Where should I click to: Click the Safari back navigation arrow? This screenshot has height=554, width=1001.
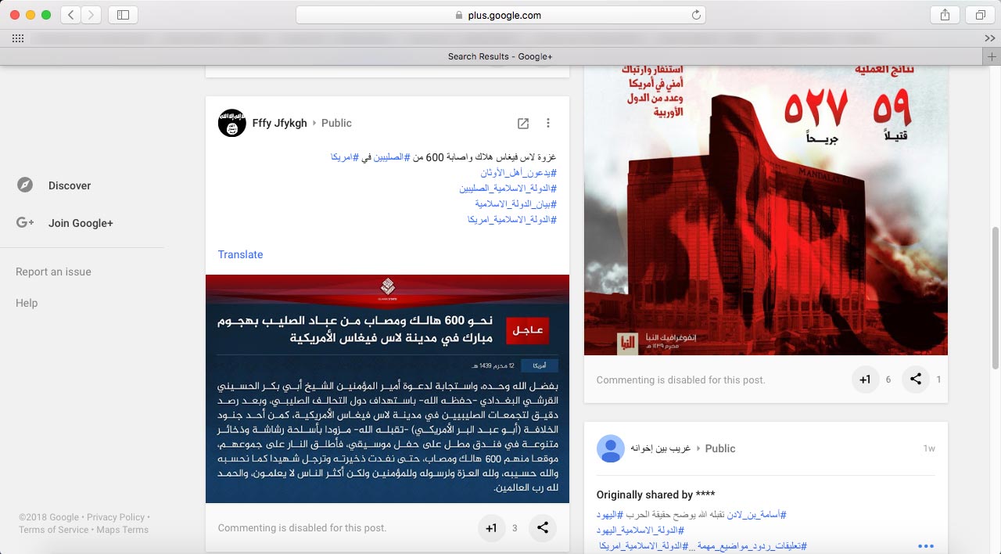(x=71, y=15)
